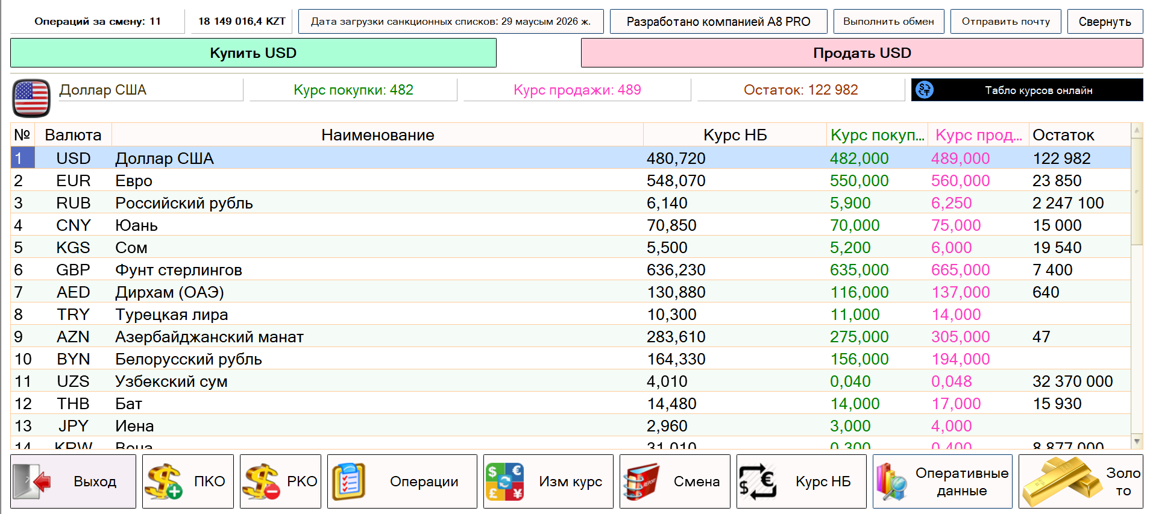Click scrollbar down arrow of currency table
1150x514 pixels.
[1137, 441]
